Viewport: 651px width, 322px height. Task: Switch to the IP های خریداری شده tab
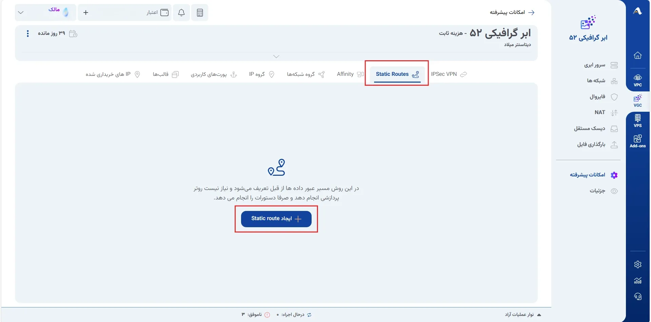coord(113,74)
